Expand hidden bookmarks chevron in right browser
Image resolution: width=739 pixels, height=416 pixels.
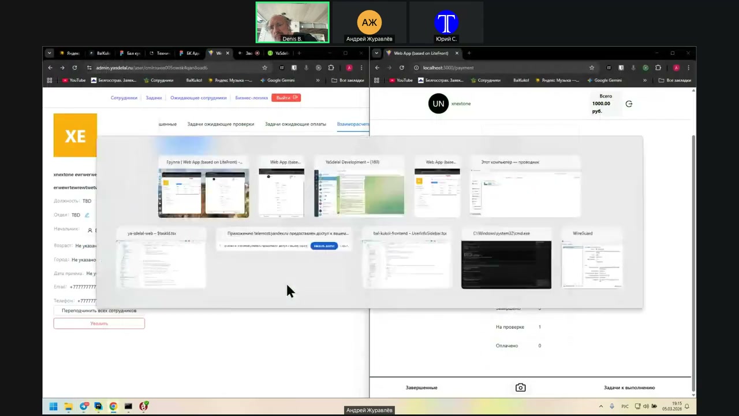(x=645, y=80)
